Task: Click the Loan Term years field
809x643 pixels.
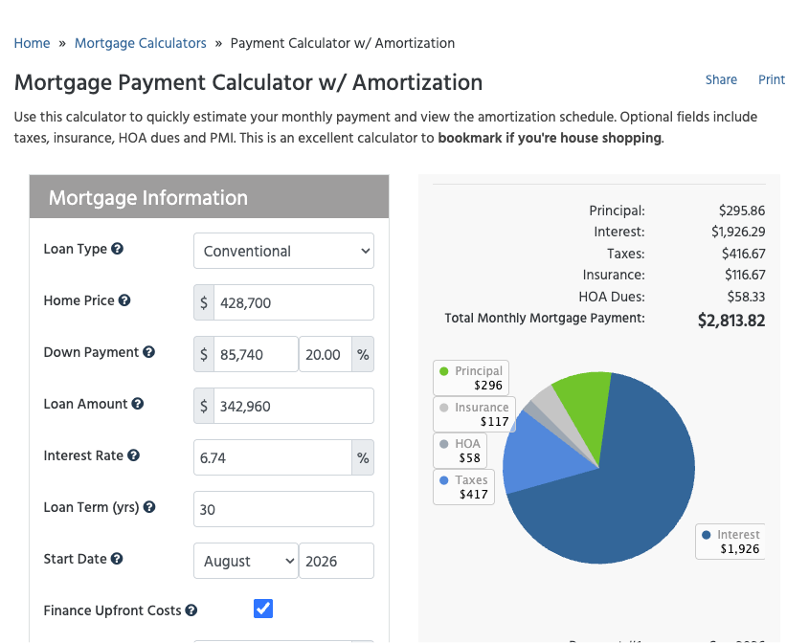Action: tap(283, 509)
